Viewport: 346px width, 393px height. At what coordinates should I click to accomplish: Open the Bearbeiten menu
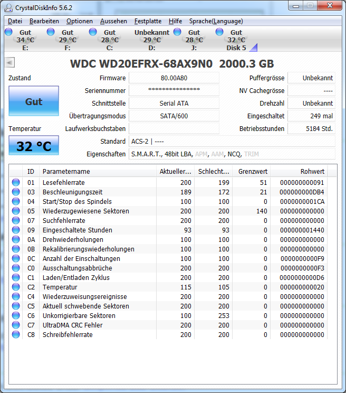click(x=44, y=21)
